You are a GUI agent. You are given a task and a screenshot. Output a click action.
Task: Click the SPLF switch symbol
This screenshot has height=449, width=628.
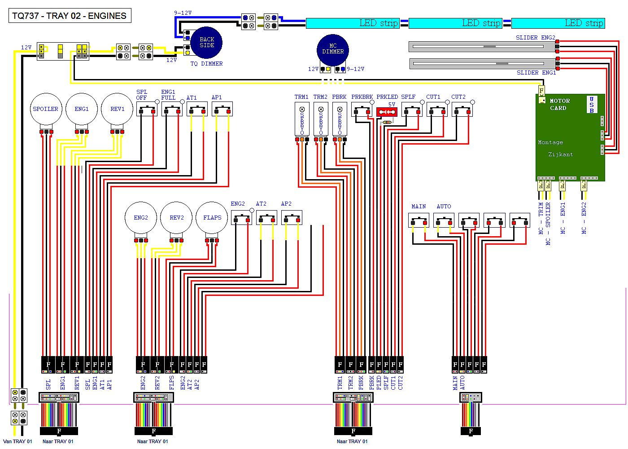click(412, 110)
